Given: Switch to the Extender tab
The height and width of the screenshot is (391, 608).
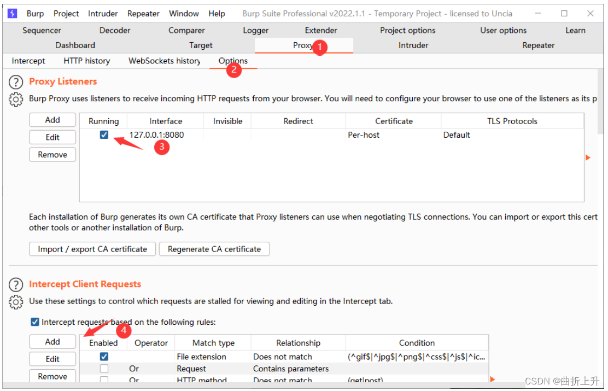Looking at the screenshot, I should coord(321,30).
